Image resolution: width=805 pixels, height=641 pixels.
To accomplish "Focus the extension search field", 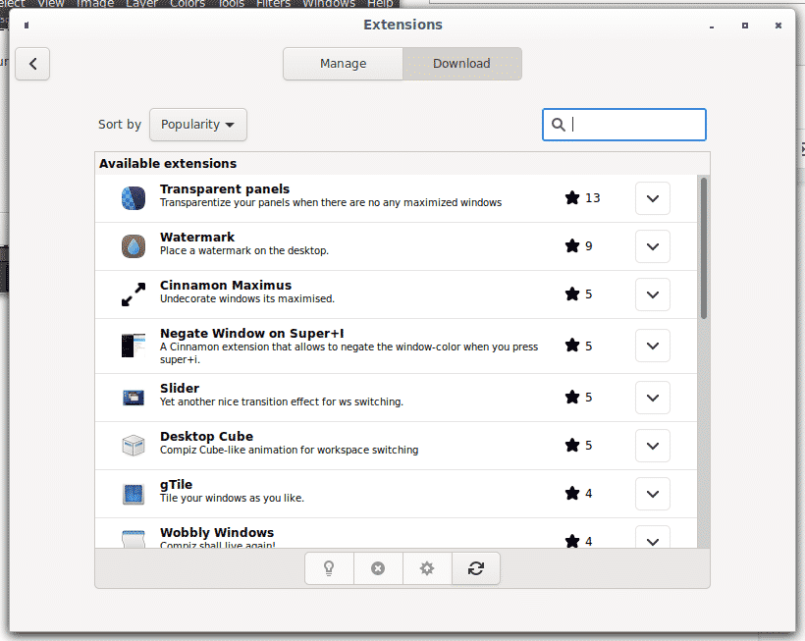I will coord(633,125).
